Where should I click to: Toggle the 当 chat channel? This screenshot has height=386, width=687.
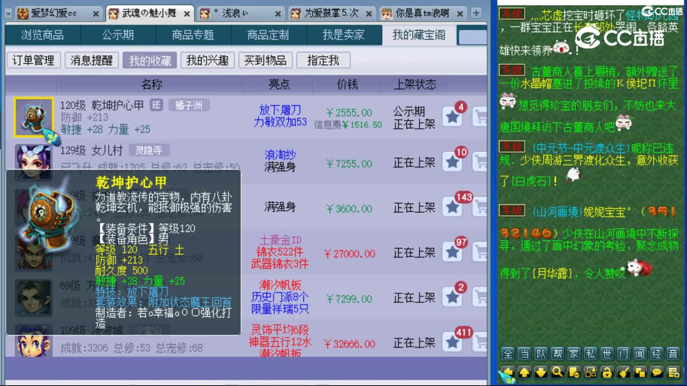click(x=524, y=353)
